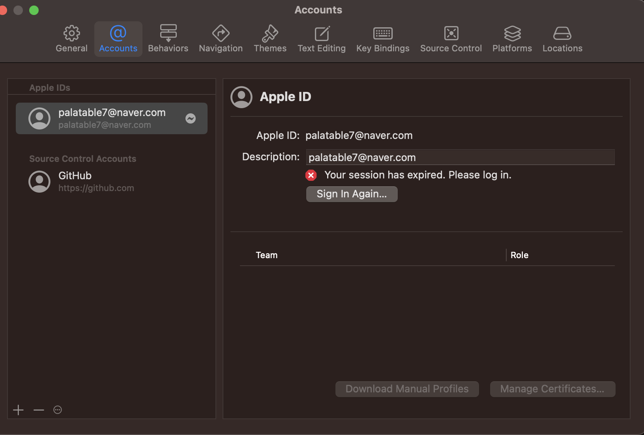644x435 pixels.
Task: Click the GitHub account avatar icon
Action: point(39,182)
